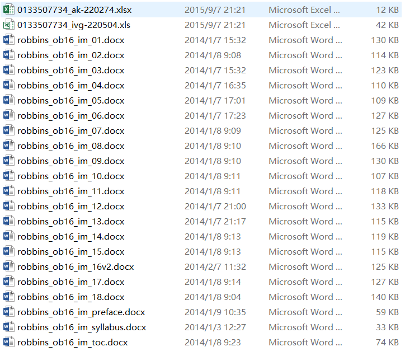Click the 59 KB size value
Viewport: 405px width, 356px height.
pos(387,312)
